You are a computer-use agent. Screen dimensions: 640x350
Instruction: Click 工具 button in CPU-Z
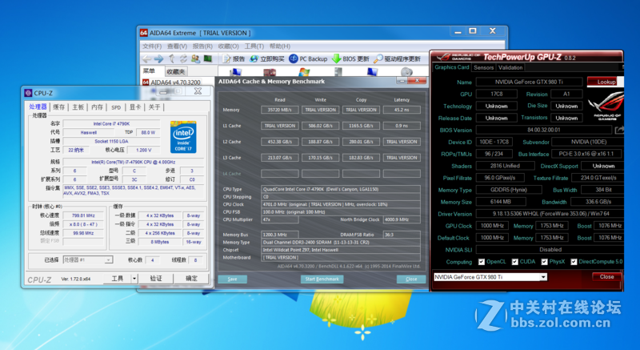[x=117, y=279]
